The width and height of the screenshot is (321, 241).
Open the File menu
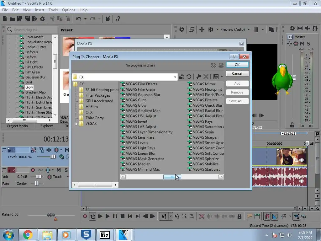tap(5, 10)
